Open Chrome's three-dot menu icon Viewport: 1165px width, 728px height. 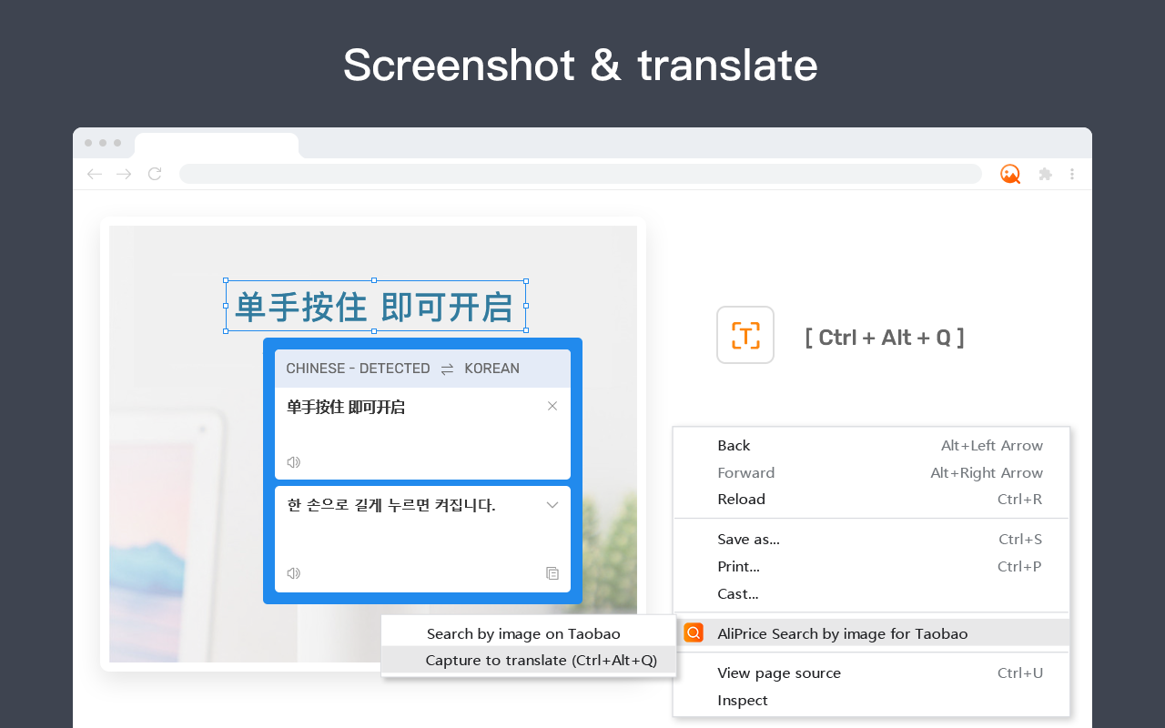(x=1072, y=173)
